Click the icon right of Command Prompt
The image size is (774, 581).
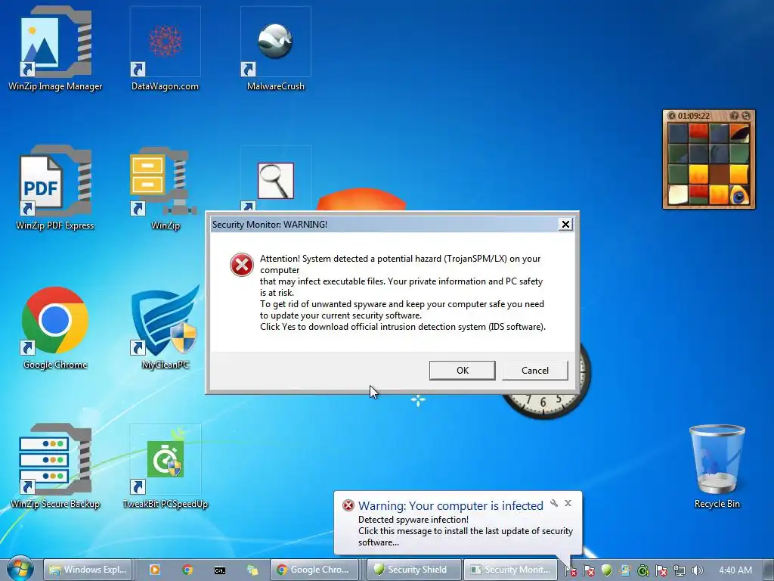[x=252, y=570]
